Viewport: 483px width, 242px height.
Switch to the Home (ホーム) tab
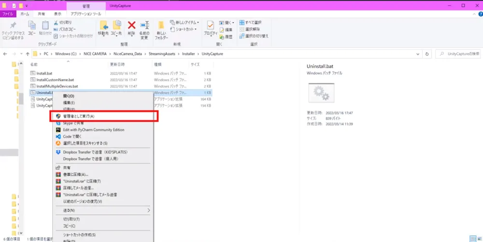coord(25,14)
